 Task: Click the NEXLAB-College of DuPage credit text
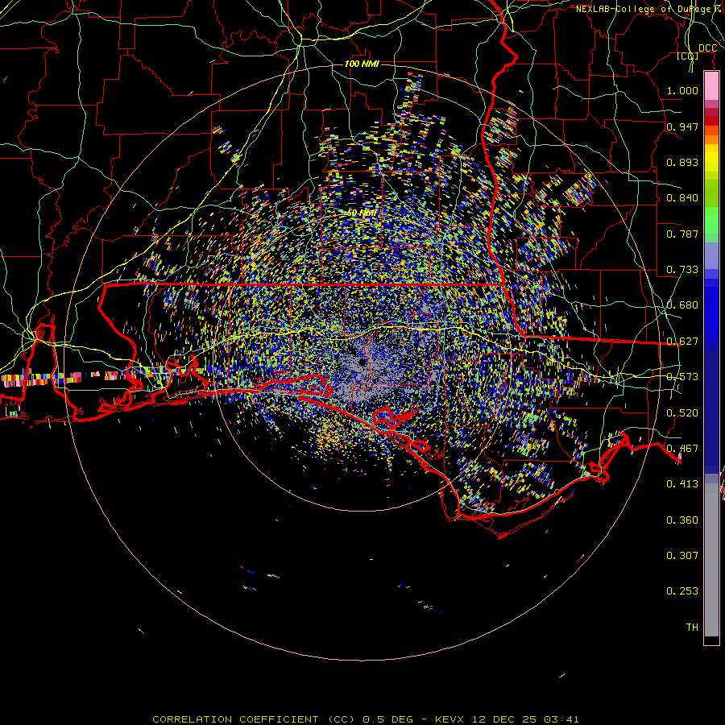[648, 9]
